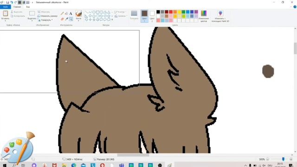Open the blue File tab

coord(6,7)
